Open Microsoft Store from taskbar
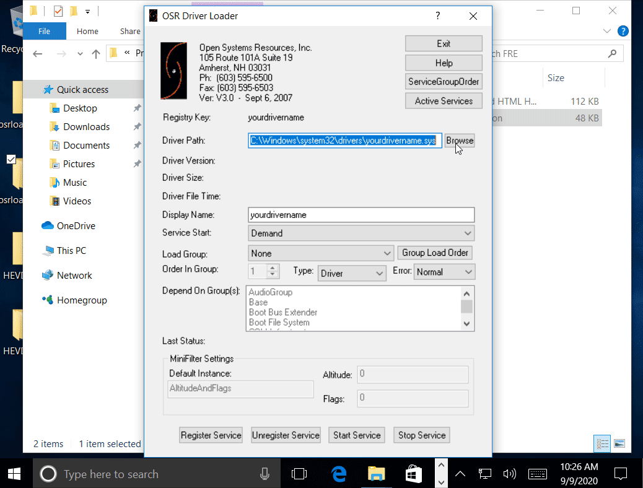Screen dimensions: 643x488 point(413,474)
